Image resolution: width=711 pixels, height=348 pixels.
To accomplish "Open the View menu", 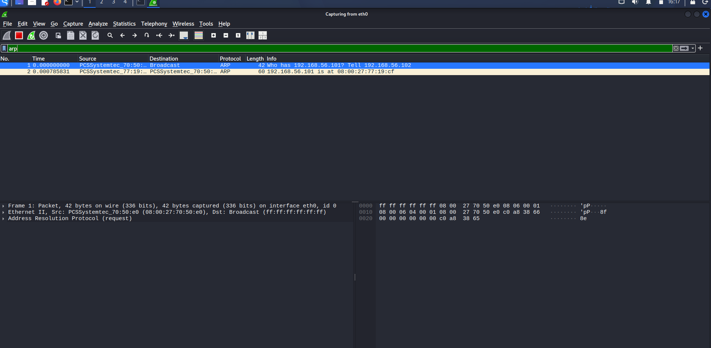I will tap(39, 24).
